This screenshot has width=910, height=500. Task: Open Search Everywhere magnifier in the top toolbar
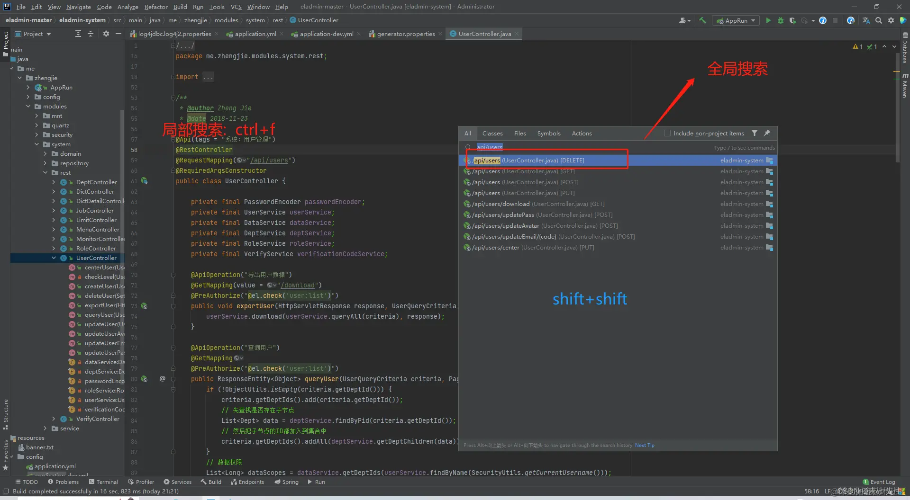[878, 20]
